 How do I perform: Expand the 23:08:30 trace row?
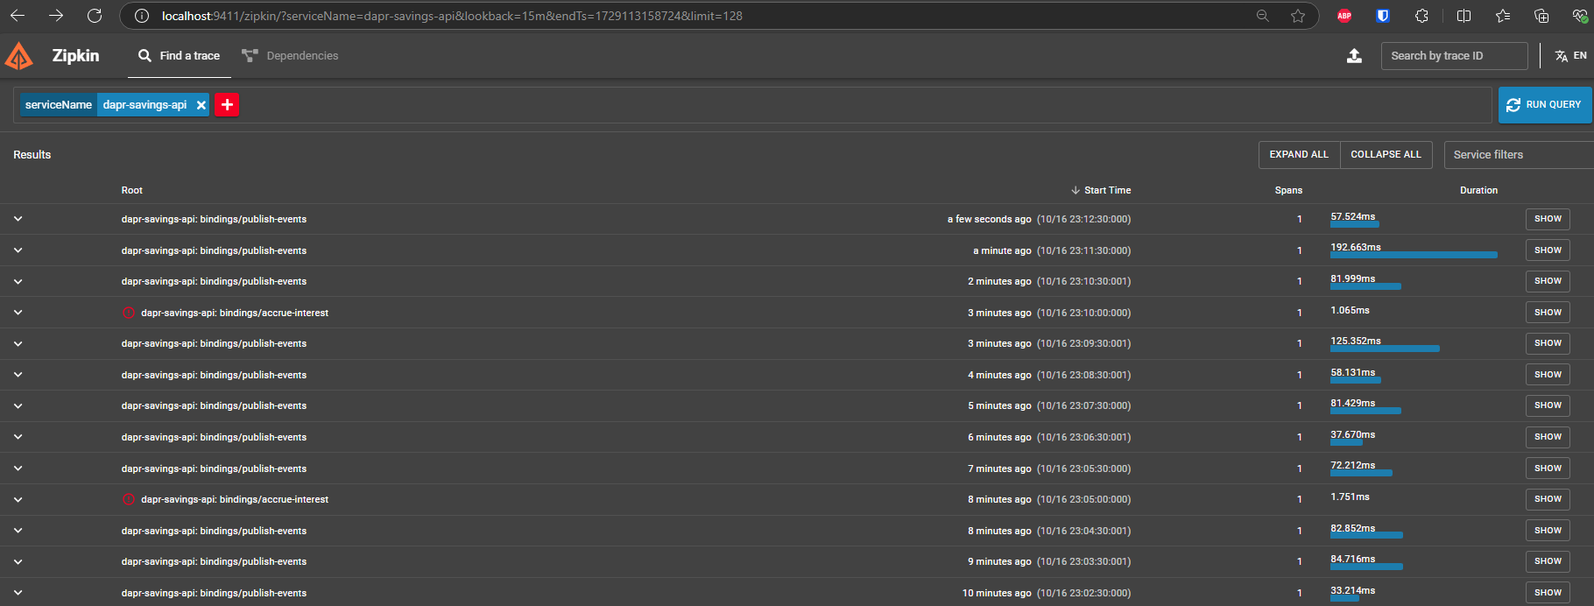18,375
